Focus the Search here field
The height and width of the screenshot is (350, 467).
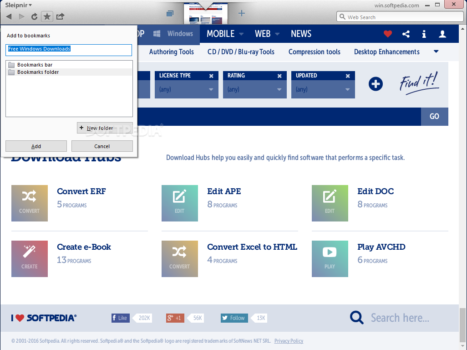(400, 318)
